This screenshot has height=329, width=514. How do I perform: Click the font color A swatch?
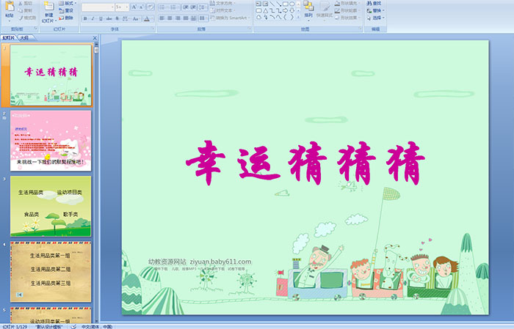point(147,18)
